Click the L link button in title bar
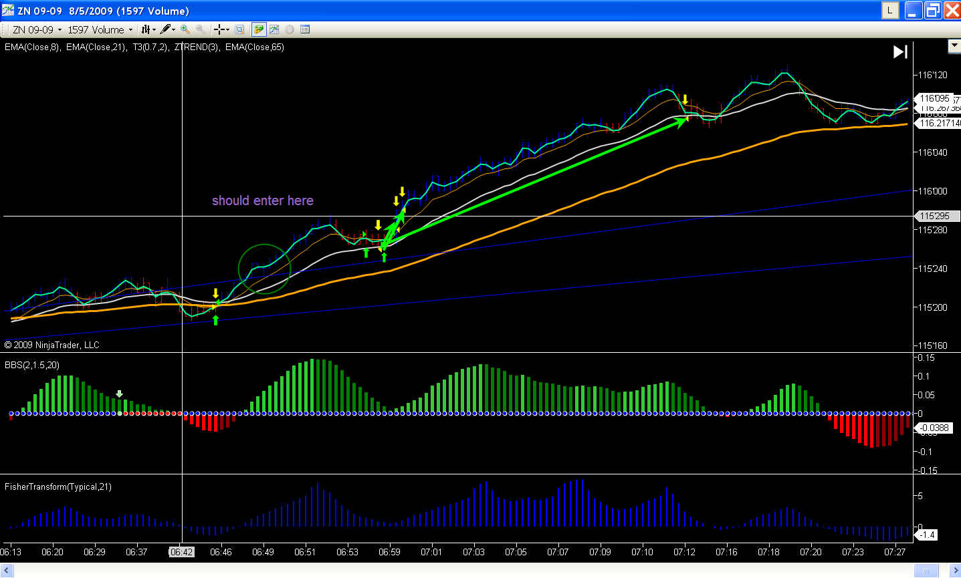This screenshot has height=578, width=961. pos(890,10)
